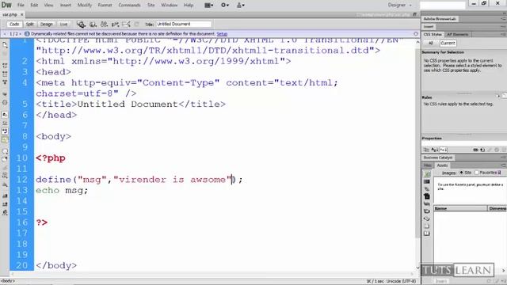Open the Commands menu

[x=129, y=6]
